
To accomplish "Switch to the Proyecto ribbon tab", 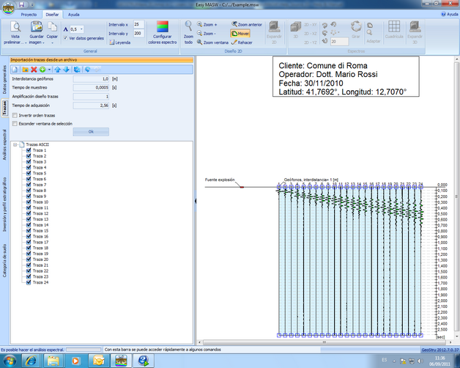I will 29,15.
